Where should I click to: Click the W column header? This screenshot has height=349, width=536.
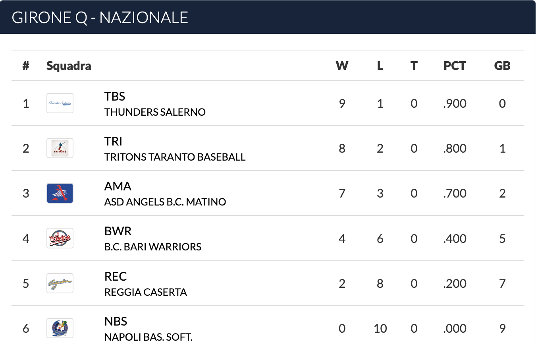(x=342, y=66)
